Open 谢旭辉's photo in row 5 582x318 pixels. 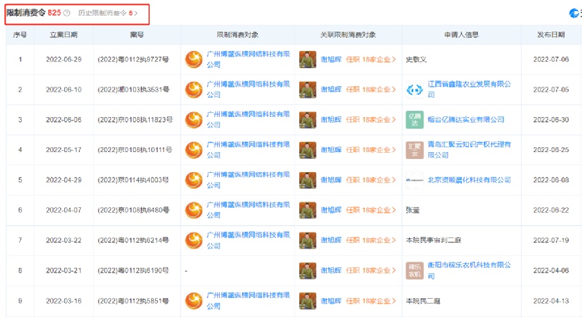308,180
